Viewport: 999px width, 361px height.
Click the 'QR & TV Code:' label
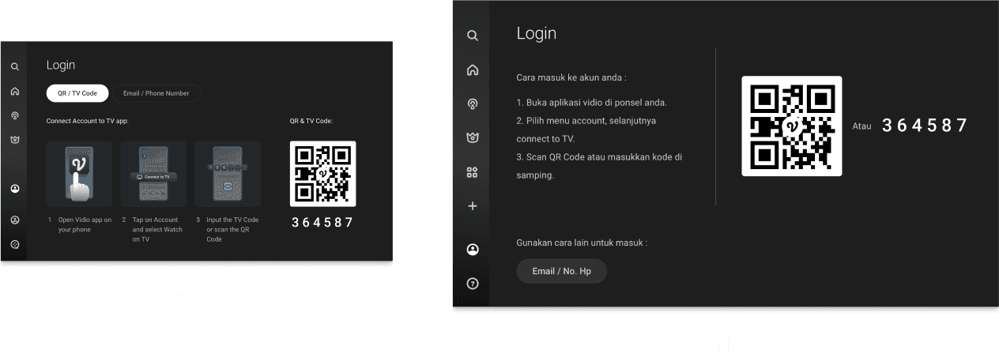coord(311,122)
